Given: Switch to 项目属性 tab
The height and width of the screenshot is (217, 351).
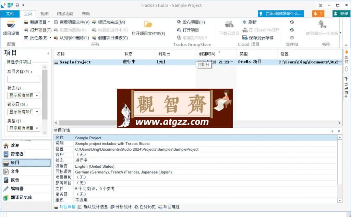Looking at the screenshot, I should 169,207.
